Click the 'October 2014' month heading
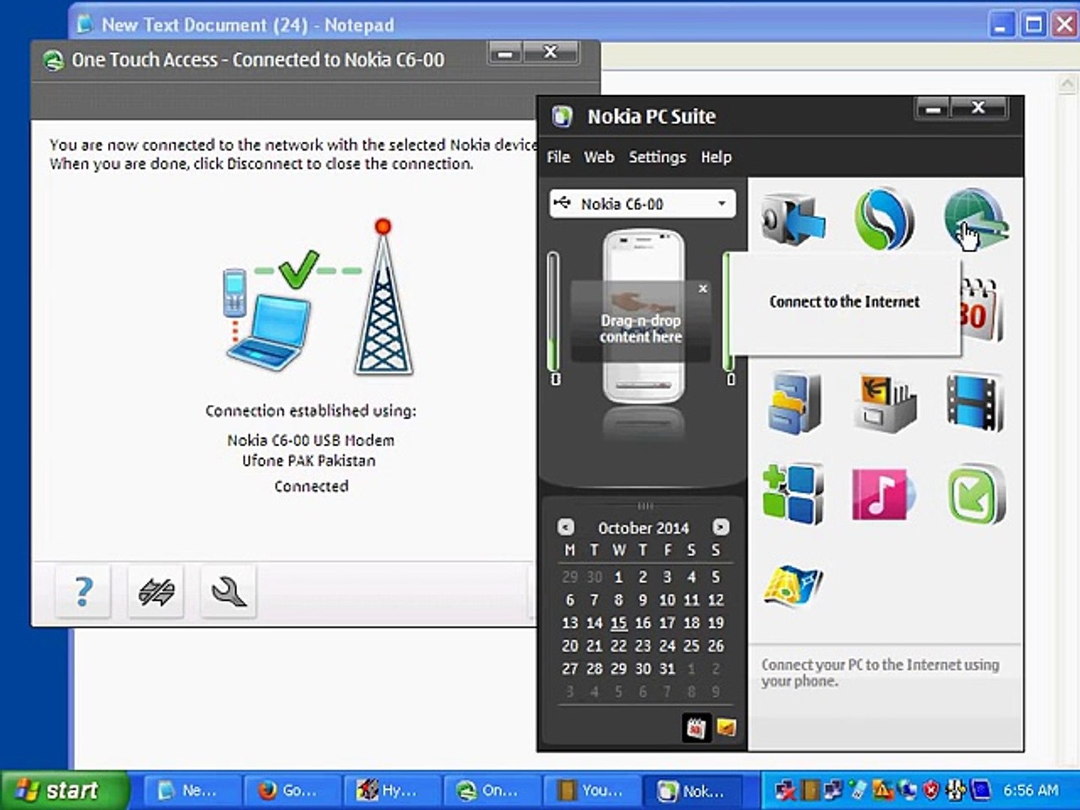The height and width of the screenshot is (810, 1080). [643, 528]
